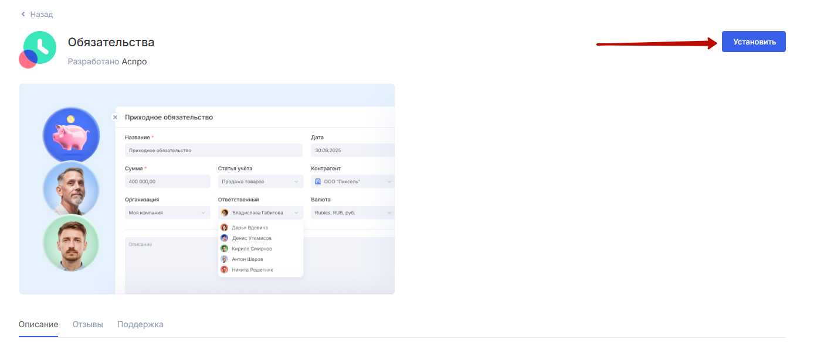831x350 pixels.
Task: Close the Приходное обязательство form with X
Action: (x=115, y=117)
